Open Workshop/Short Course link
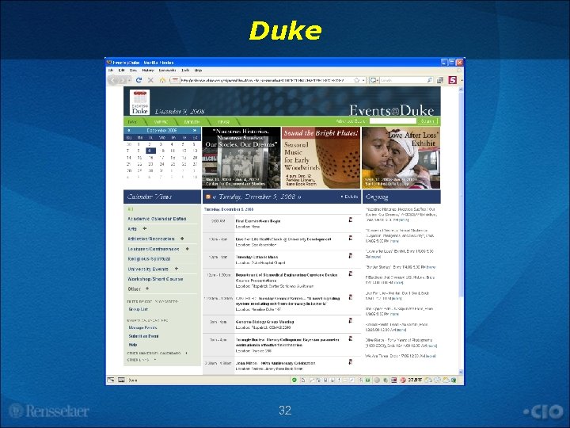 pyautogui.click(x=155, y=279)
